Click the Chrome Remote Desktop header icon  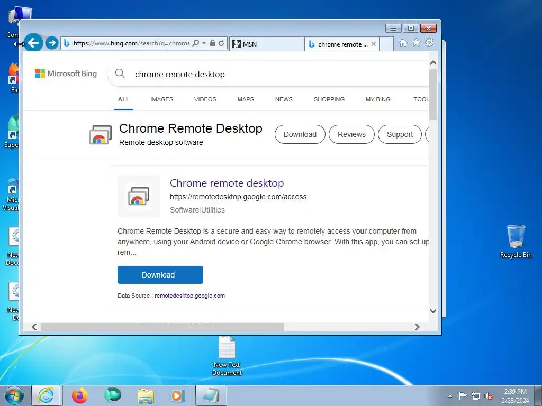[101, 135]
